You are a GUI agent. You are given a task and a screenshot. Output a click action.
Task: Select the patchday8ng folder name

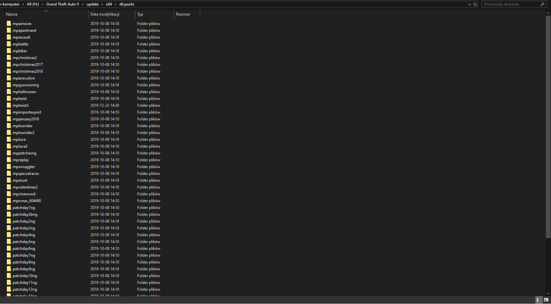click(x=24, y=262)
